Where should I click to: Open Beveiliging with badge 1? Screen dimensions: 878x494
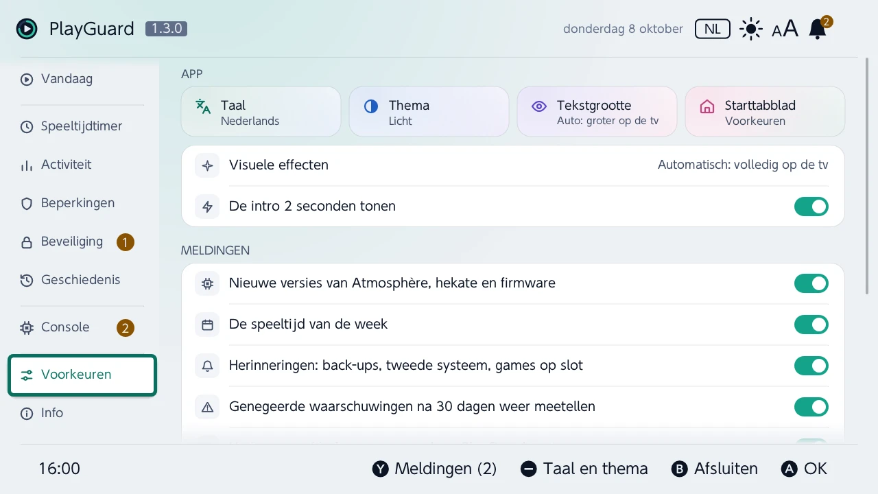pos(82,242)
